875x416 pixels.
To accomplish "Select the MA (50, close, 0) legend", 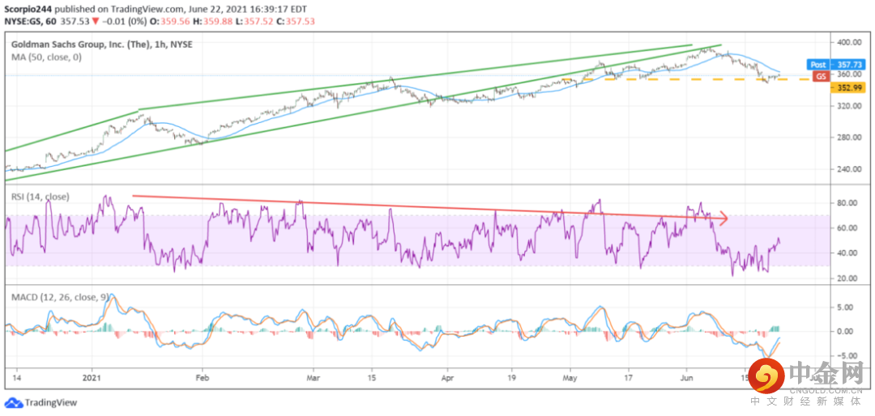I will click(x=45, y=57).
